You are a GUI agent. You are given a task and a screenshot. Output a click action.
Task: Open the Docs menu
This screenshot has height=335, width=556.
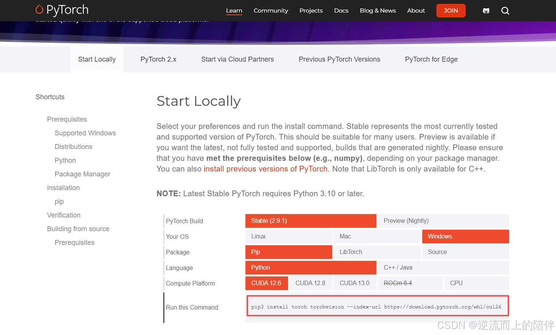click(341, 11)
